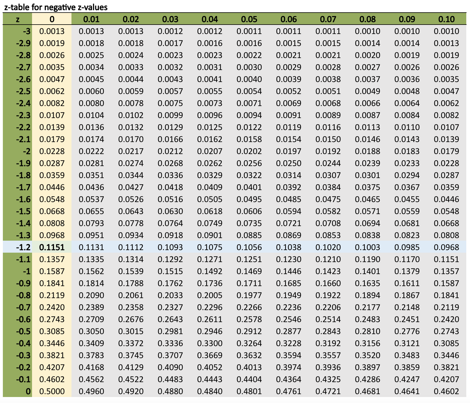Select 0.4602 in row 0, column 0.10
The image size is (470, 403).
pyautogui.click(x=446, y=391)
